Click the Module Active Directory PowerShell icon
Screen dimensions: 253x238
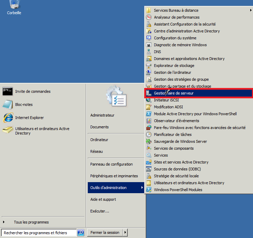coord(149,114)
